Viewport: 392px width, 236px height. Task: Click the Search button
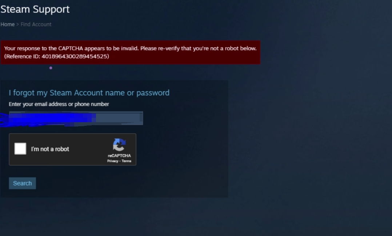click(22, 183)
